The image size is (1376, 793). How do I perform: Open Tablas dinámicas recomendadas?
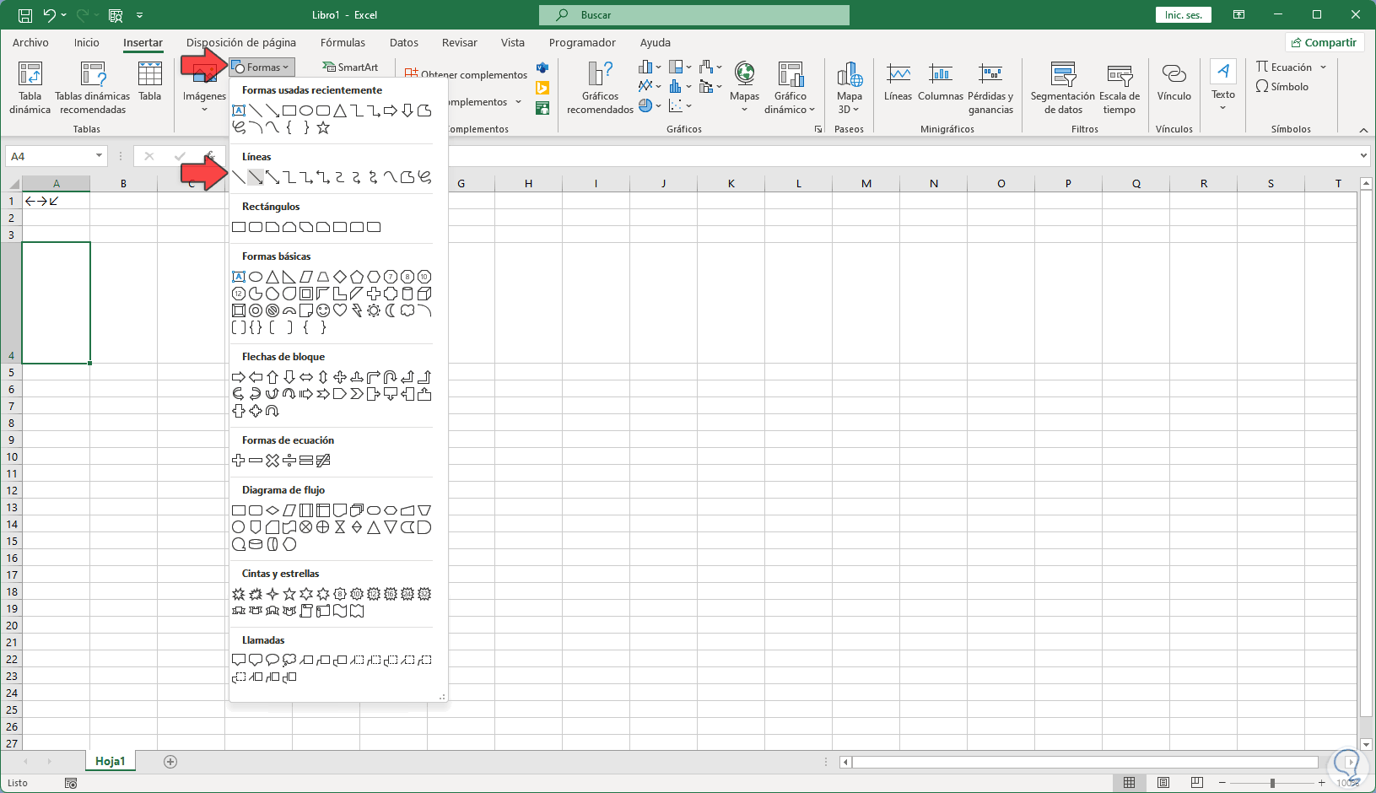tap(93, 88)
